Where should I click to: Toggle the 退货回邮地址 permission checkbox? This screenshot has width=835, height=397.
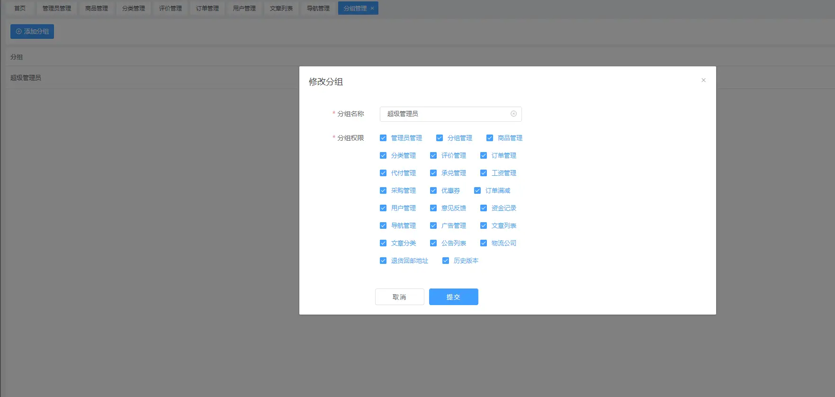pos(383,261)
